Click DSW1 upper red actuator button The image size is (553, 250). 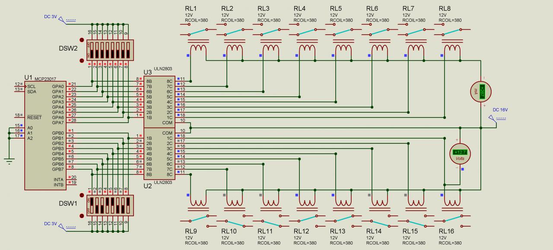[81, 195]
